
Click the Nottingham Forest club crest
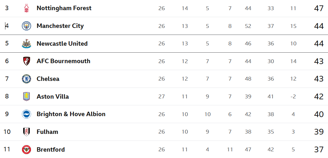[27, 8]
